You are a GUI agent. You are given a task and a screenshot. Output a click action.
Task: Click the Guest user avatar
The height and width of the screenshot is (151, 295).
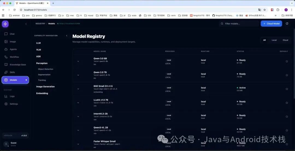coord(6,144)
